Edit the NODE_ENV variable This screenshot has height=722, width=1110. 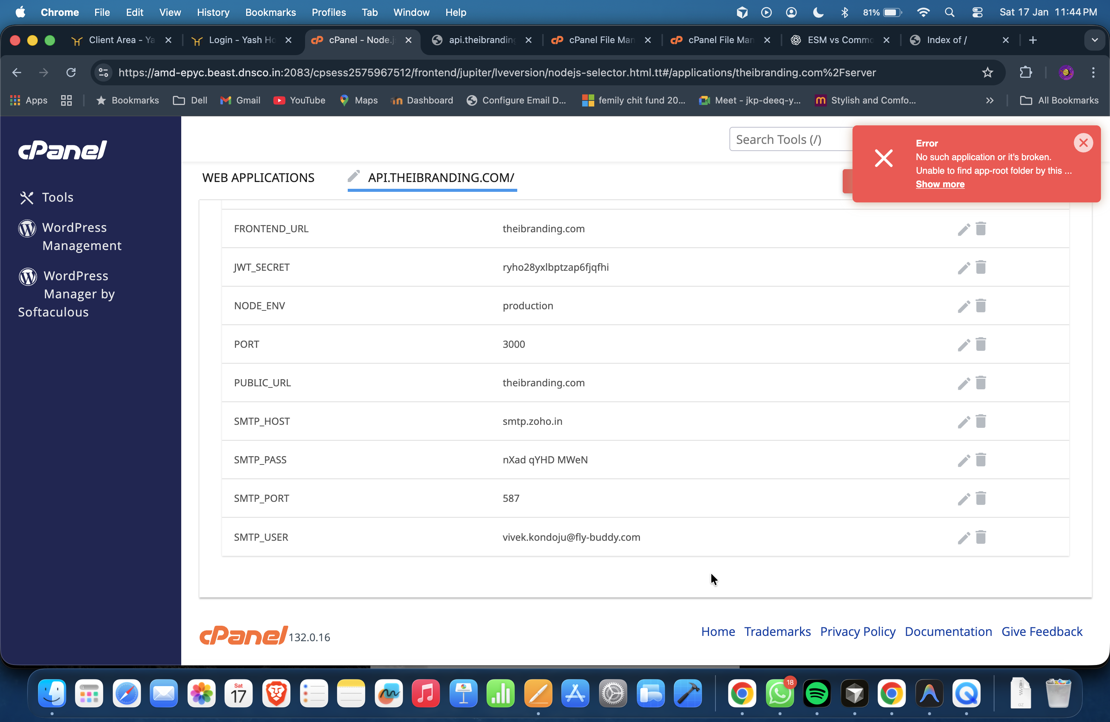(963, 306)
